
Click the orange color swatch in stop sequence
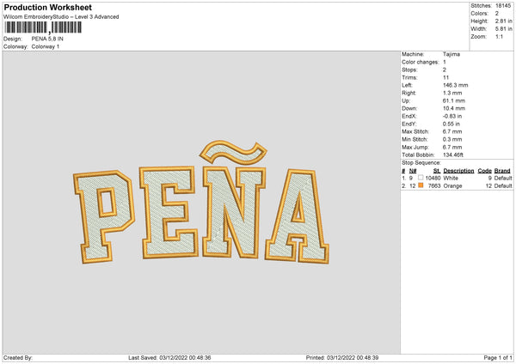click(x=419, y=185)
